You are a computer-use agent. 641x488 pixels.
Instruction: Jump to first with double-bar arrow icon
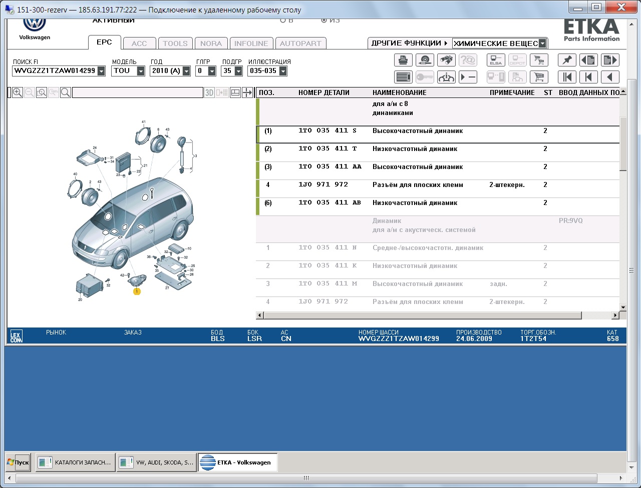pyautogui.click(x=567, y=77)
